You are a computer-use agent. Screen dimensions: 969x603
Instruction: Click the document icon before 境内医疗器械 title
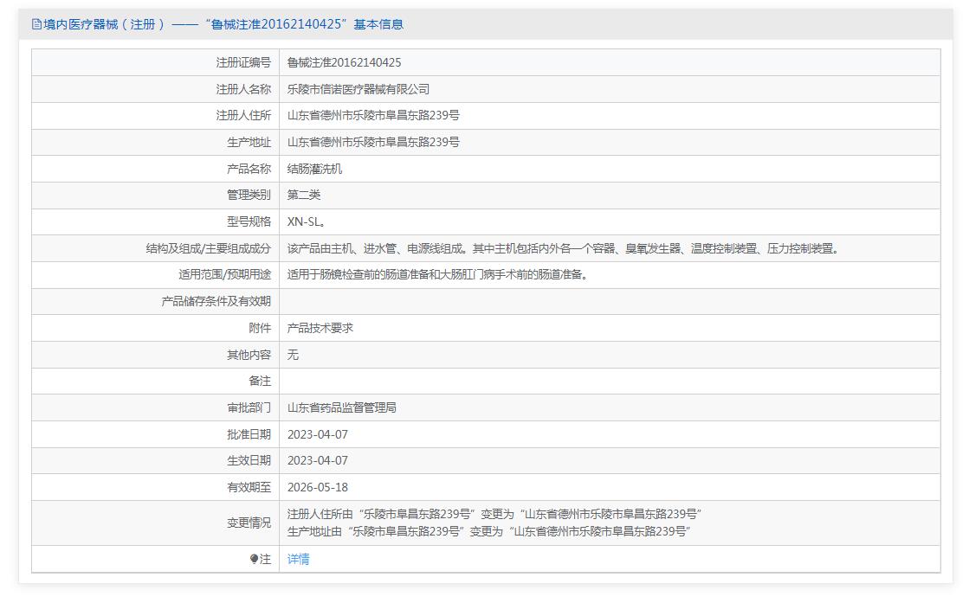coord(36,25)
